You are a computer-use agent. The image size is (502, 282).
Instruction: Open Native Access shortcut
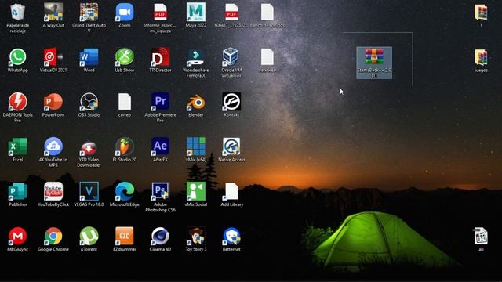[231, 146]
